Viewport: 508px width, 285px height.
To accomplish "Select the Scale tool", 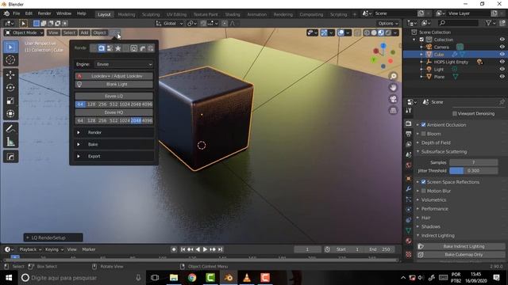I will [x=10, y=101].
